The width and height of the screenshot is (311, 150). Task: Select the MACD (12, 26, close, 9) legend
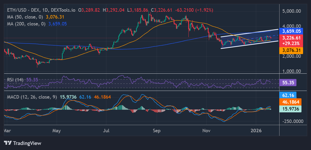32,97
